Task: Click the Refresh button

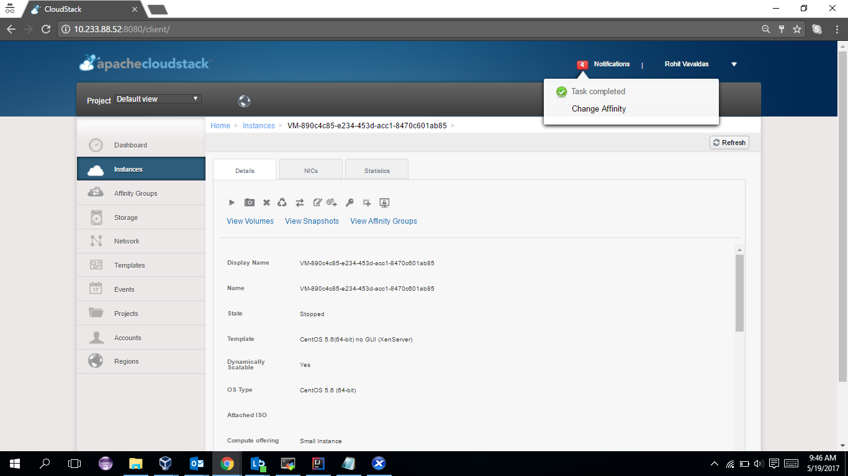Action: 729,142
